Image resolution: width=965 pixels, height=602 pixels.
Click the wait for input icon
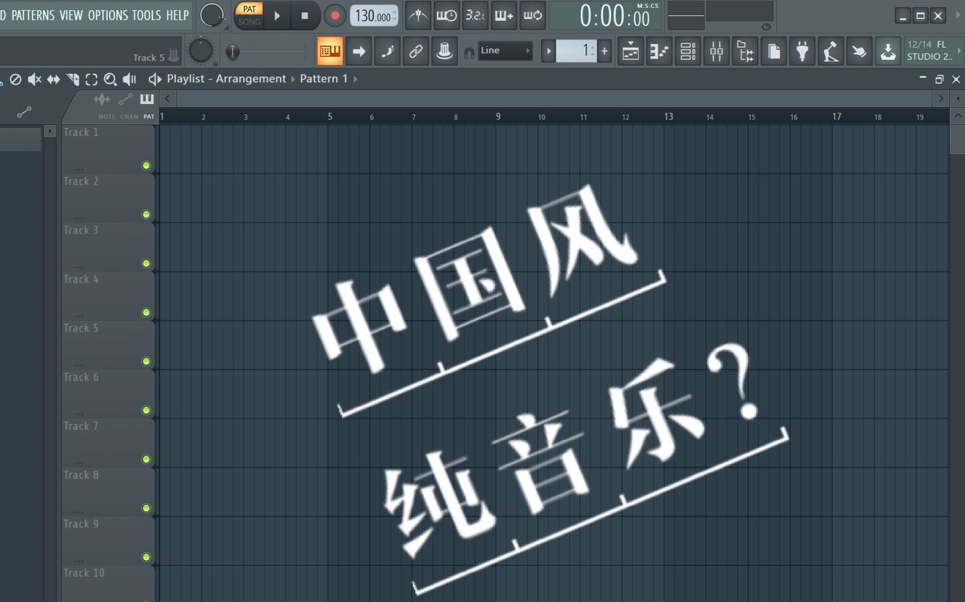click(446, 15)
